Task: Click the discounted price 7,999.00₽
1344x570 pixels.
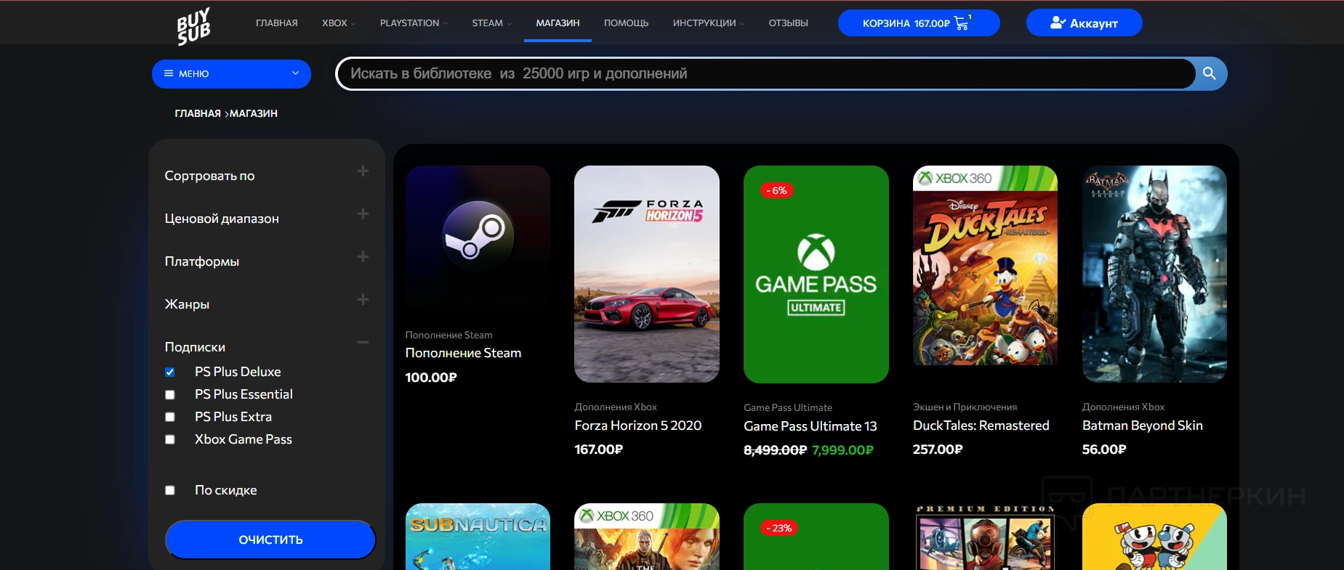Action: [x=843, y=450]
